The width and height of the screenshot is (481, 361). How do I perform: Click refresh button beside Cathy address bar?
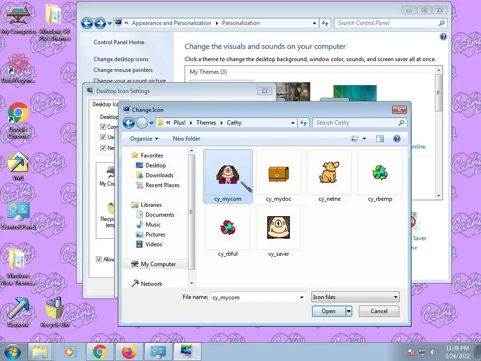point(303,123)
